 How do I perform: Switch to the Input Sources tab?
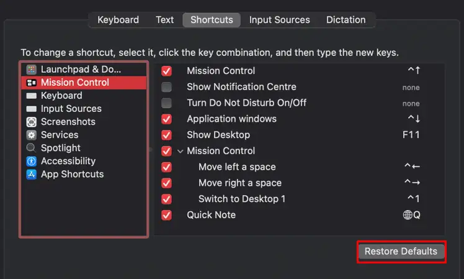(279, 20)
